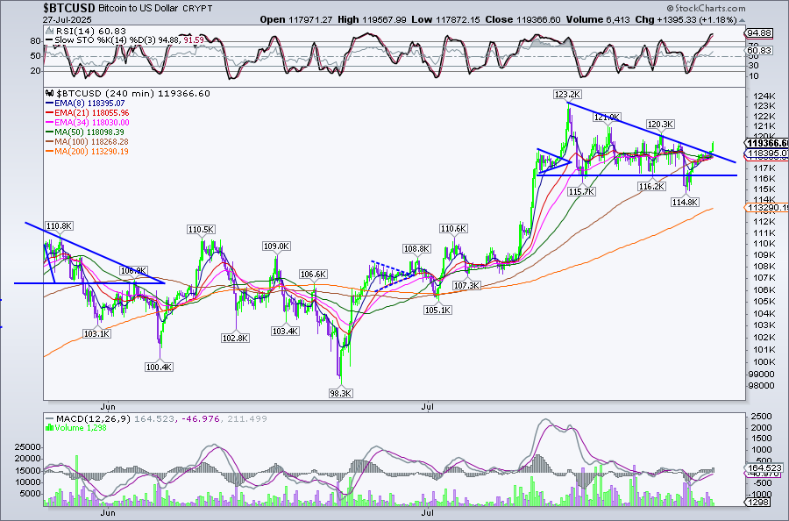The image size is (789, 521).
Task: Click the 'Bitcoin to US Dollar' description
Action: [139, 9]
